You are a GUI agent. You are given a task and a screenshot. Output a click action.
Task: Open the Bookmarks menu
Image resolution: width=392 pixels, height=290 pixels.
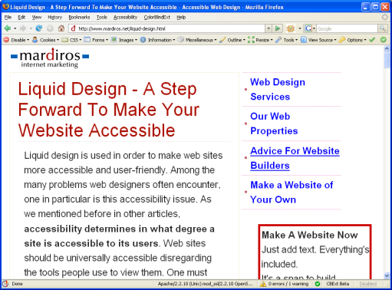[79, 17]
